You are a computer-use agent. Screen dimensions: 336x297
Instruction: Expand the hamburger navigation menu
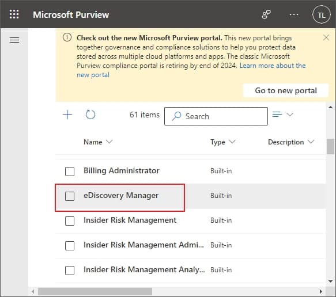pos(14,40)
